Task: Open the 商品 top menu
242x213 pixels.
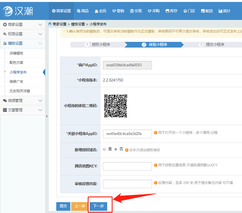Action: pos(83,11)
